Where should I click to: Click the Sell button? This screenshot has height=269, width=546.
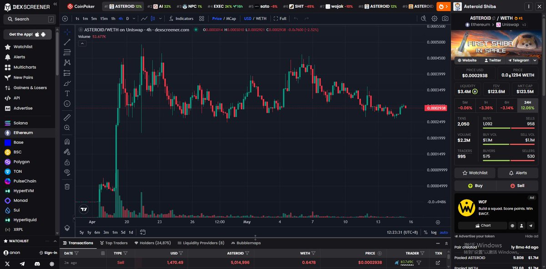pyautogui.click(x=517, y=186)
